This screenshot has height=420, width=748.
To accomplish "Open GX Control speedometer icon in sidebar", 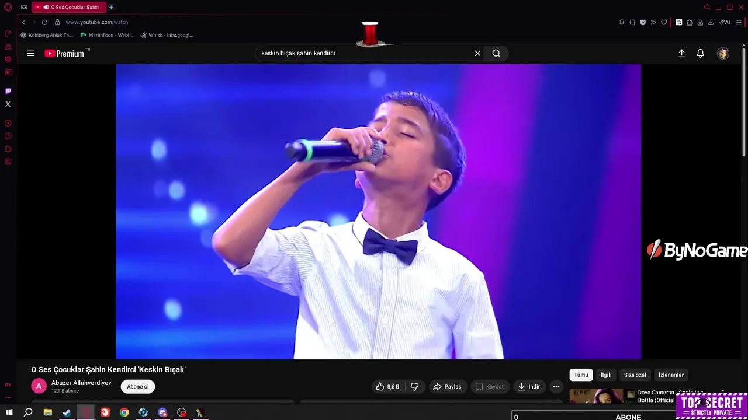I will click(x=8, y=34).
